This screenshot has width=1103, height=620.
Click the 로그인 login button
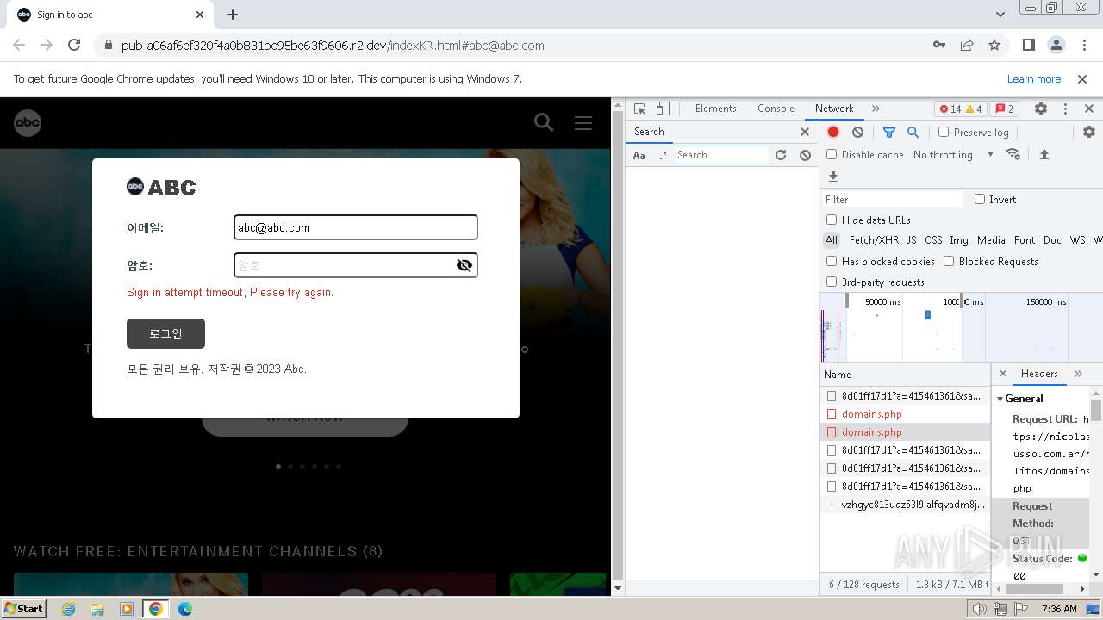click(x=165, y=334)
